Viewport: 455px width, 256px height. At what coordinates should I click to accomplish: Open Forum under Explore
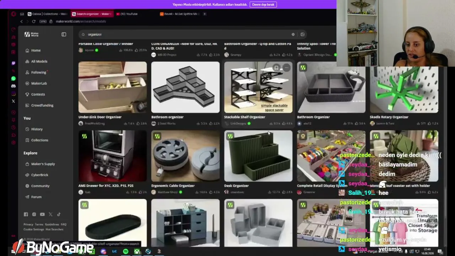point(36,197)
